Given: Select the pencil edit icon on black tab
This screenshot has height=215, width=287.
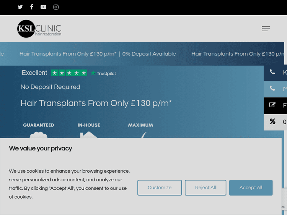Looking at the screenshot, I should [x=272, y=105].
